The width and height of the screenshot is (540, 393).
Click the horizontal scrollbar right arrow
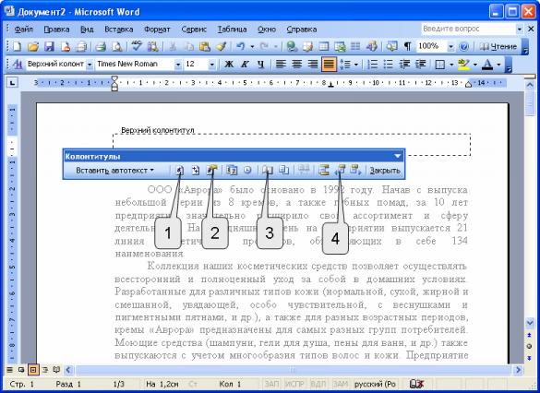[x=518, y=370]
